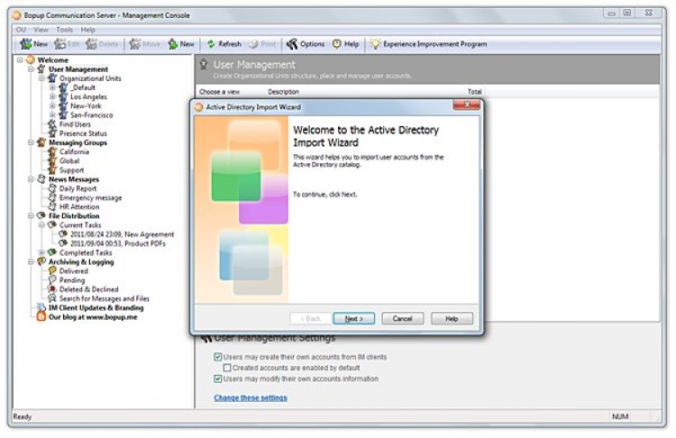Select the _Default organizational unit

click(x=83, y=87)
